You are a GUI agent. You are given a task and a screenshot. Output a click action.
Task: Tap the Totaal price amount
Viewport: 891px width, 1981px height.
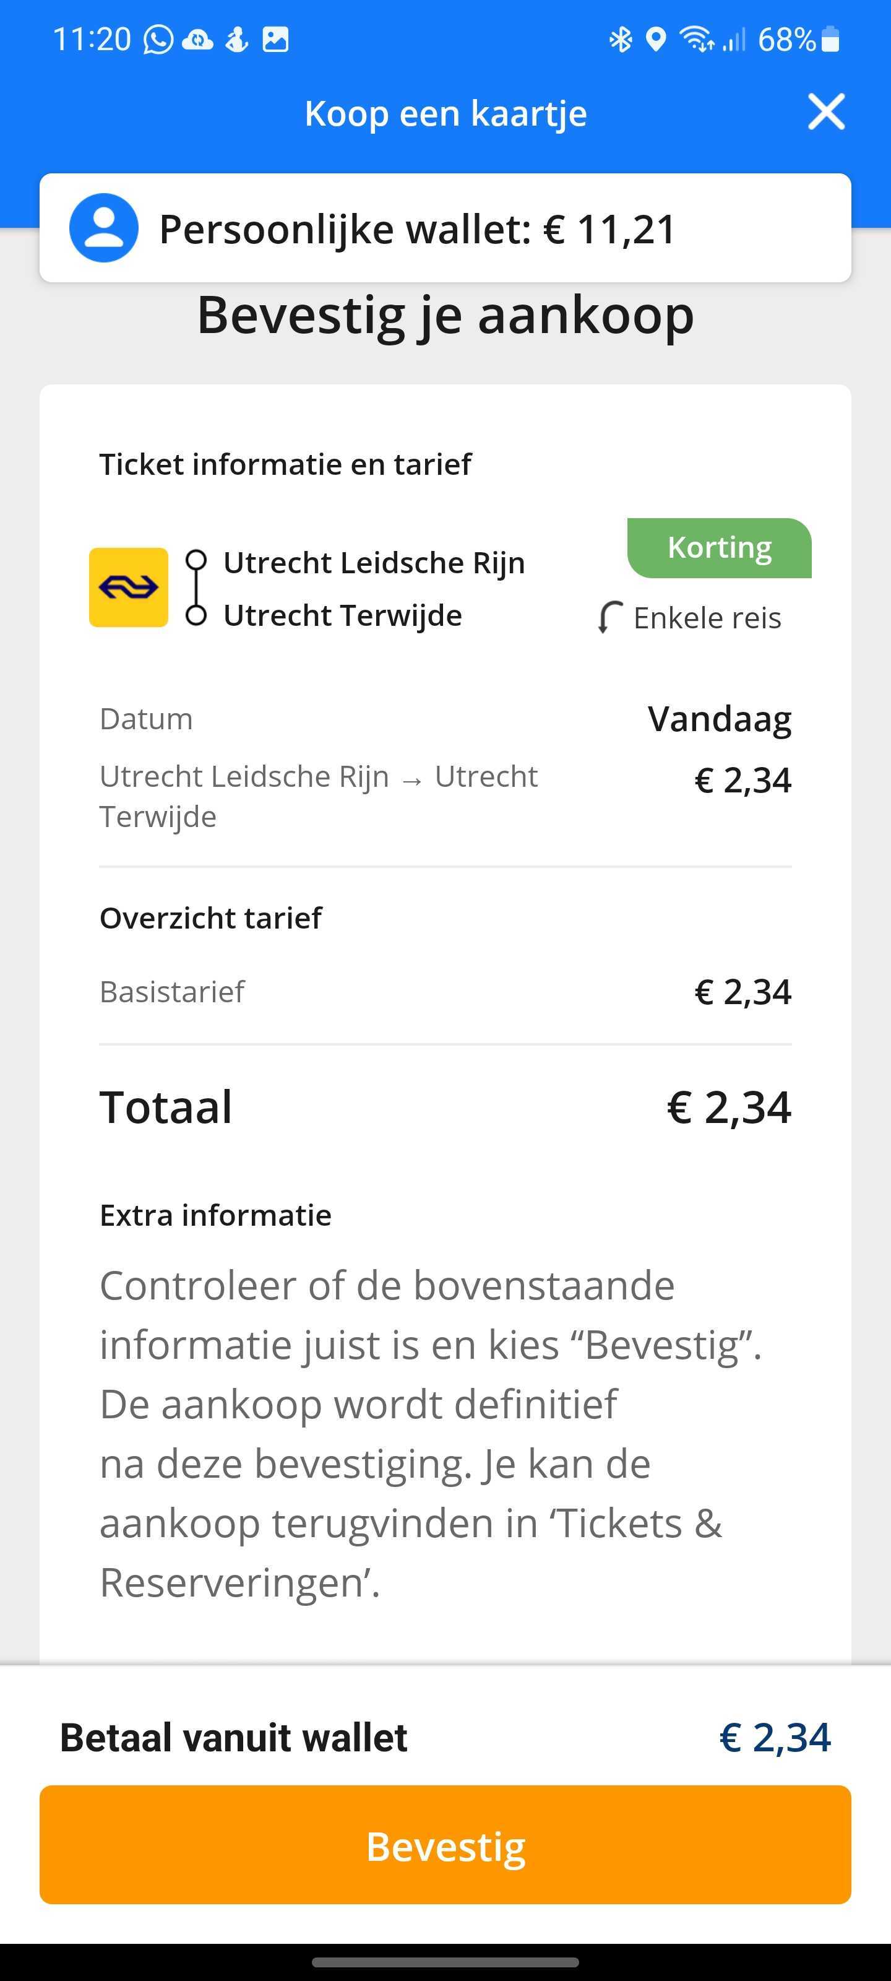729,1108
